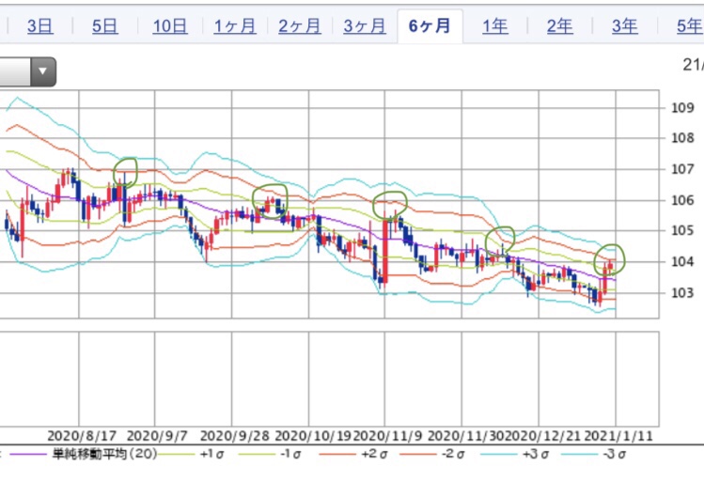Click the 2020/9/28 date label
Image resolution: width=704 pixels, height=483 pixels.
234,436
